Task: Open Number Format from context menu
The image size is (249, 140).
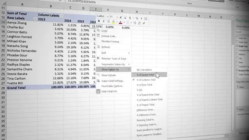Action: tap(113, 42)
